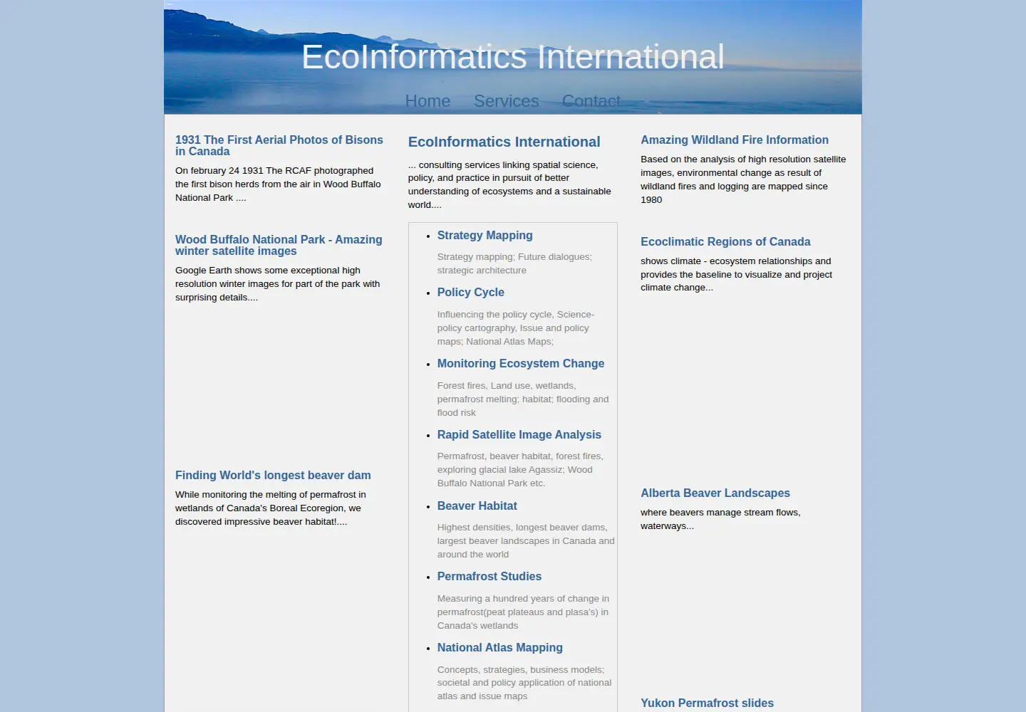The height and width of the screenshot is (712, 1026).
Task: Select Policy Cycle service
Action: point(471,293)
